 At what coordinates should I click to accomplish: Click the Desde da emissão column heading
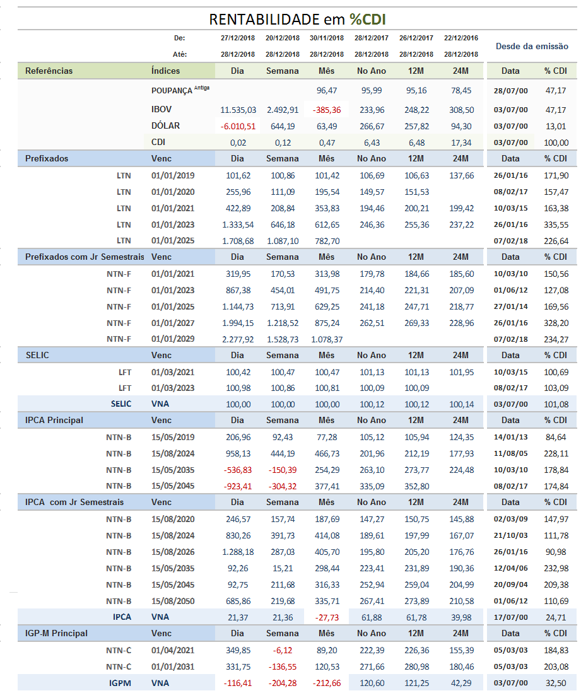click(532, 46)
